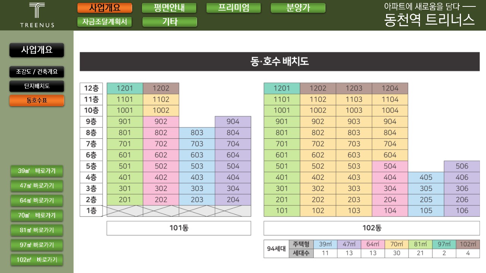Select the orange 동호수표 sidebar button
The image size is (486, 273).
[37, 100]
